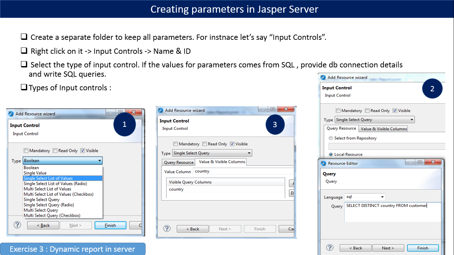Viewport: 454px width, 255px height.
Task: Choose Multi Select Query from the type list
Action: [x=41, y=210]
